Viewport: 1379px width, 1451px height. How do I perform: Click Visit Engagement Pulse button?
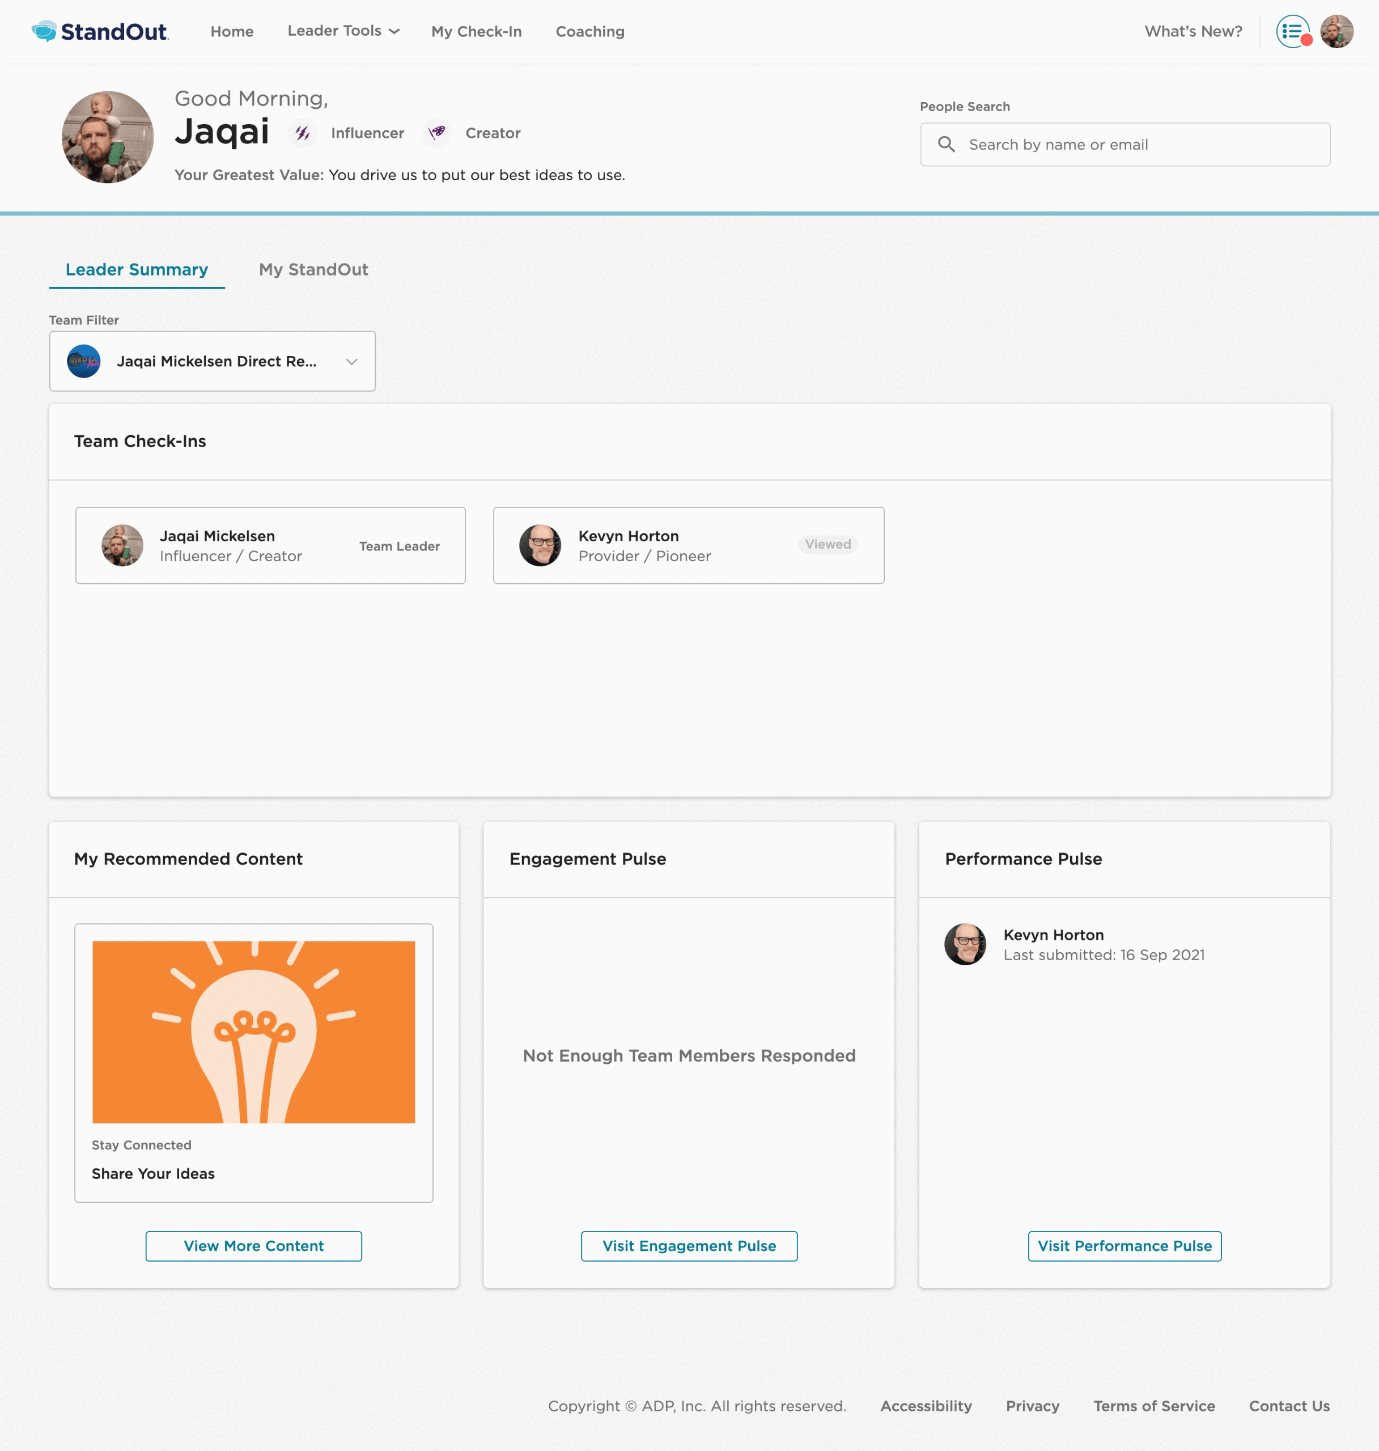click(x=689, y=1246)
